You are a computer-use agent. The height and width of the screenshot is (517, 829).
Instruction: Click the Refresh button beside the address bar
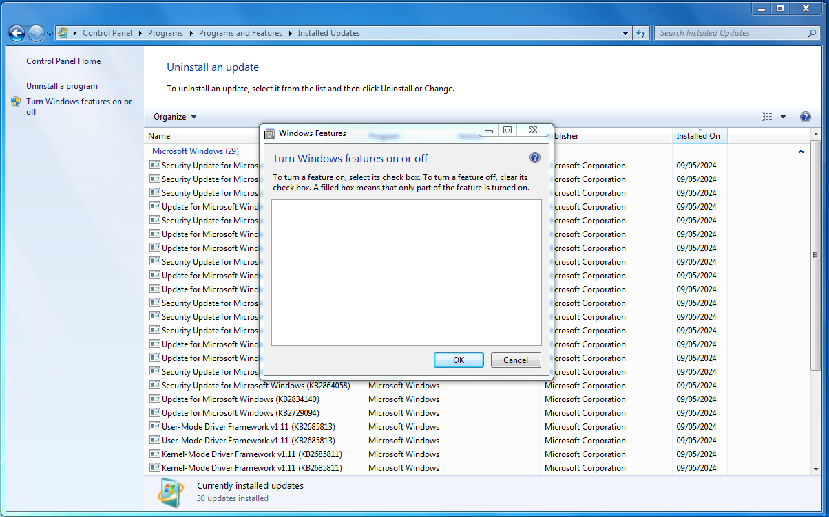[642, 33]
